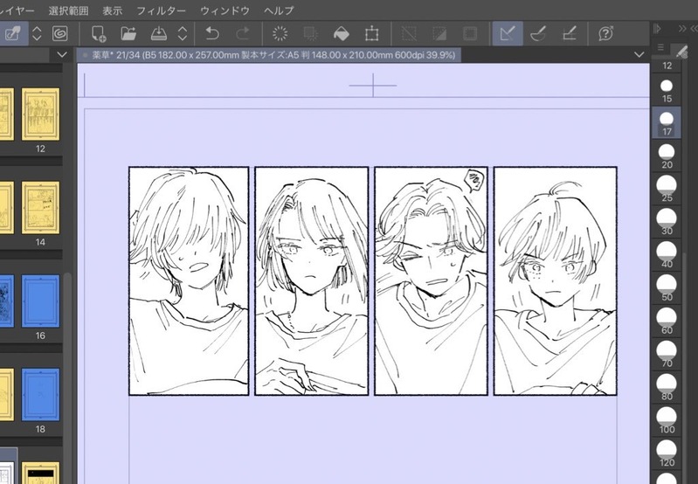This screenshot has height=484, width=698.
Task: Open the 表示 menu
Action: pos(112,10)
